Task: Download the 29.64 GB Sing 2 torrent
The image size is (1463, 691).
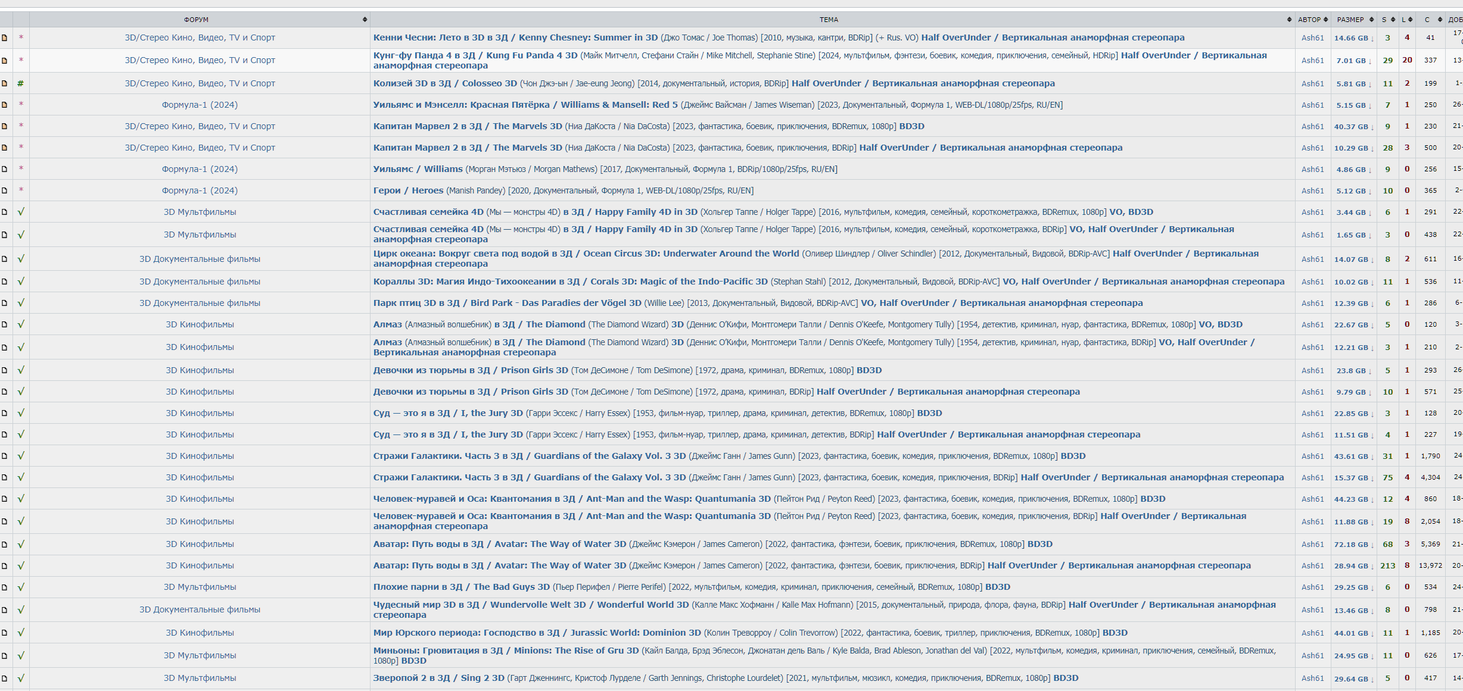Action: (1353, 679)
